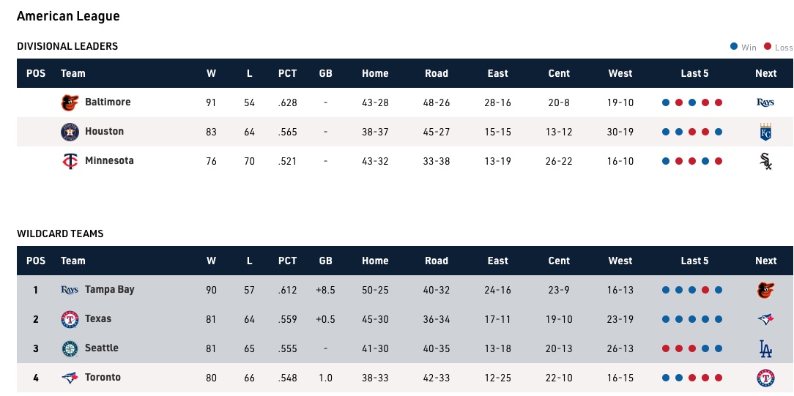Click Seattle's next opponent Dodgers logo

tap(765, 348)
